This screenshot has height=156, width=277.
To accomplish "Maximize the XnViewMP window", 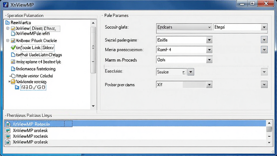I will click(252, 3).
